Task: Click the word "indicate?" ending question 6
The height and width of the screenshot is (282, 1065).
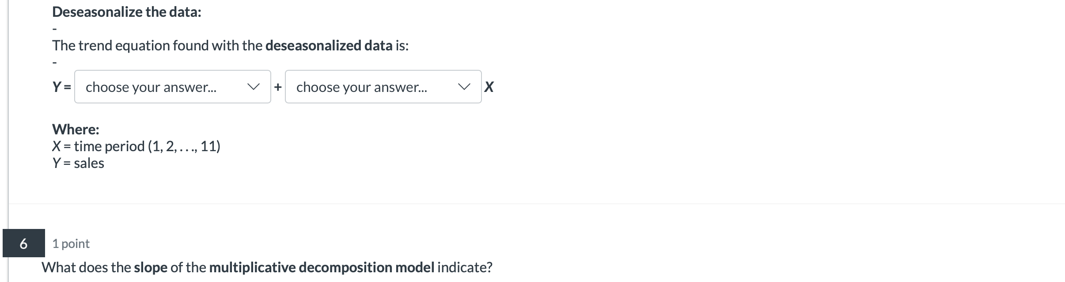Action: 465,267
